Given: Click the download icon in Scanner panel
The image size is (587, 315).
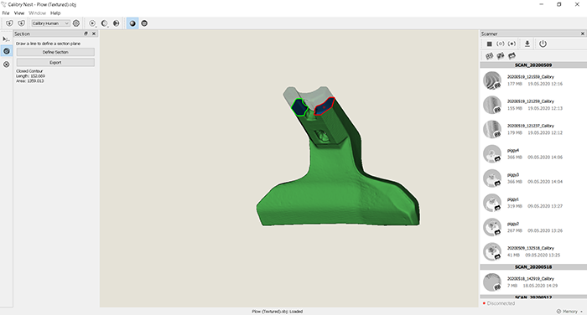Looking at the screenshot, I should (527, 44).
